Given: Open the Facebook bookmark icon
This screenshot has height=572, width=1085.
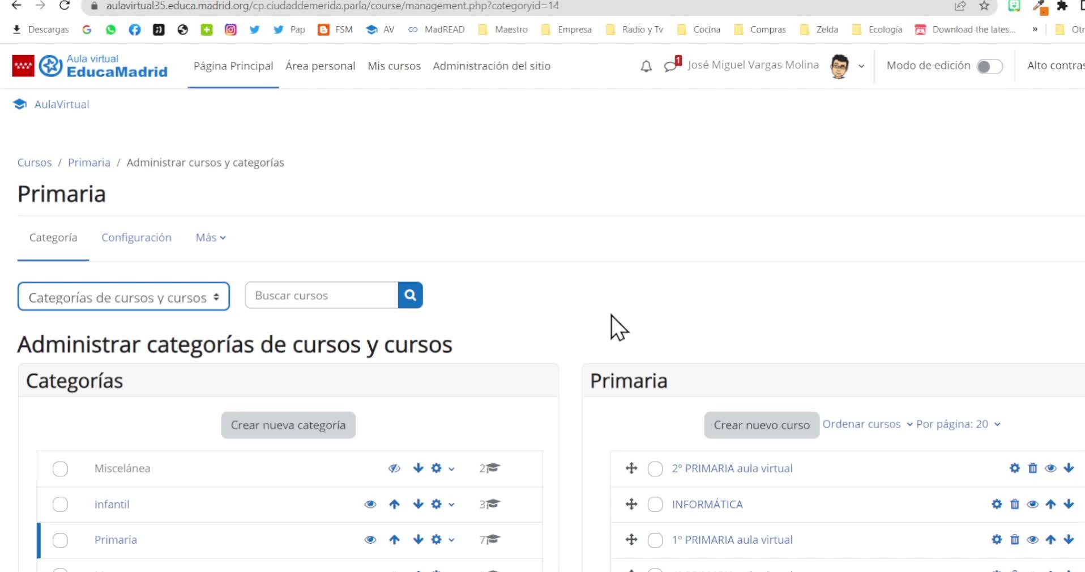Looking at the screenshot, I should (135, 29).
